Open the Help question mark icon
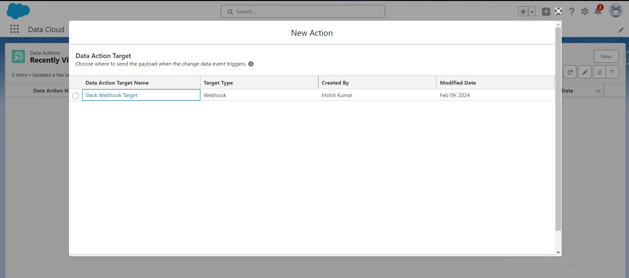629x278 pixels. point(572,11)
